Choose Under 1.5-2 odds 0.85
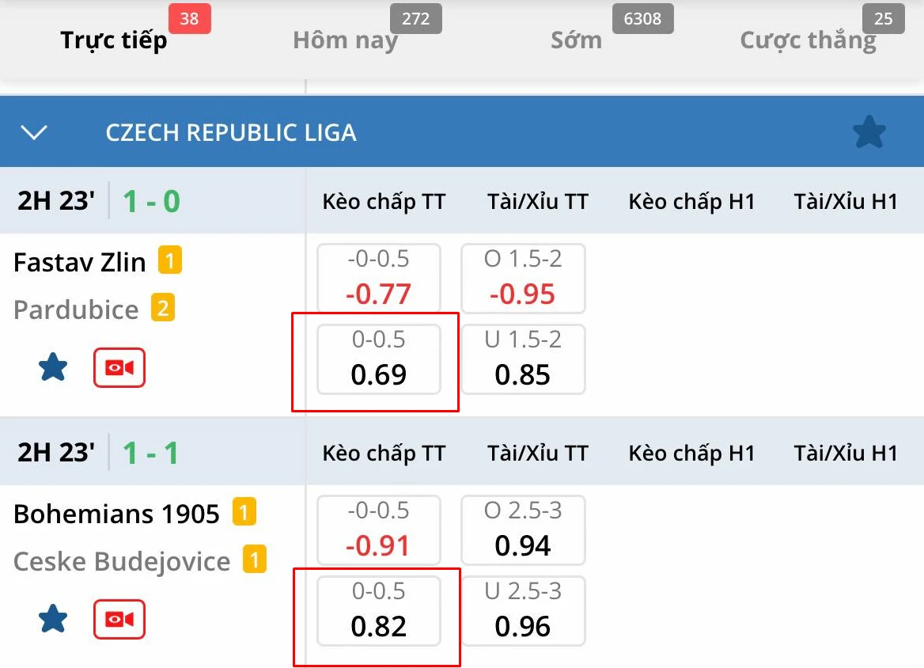924x668 pixels. tap(523, 359)
